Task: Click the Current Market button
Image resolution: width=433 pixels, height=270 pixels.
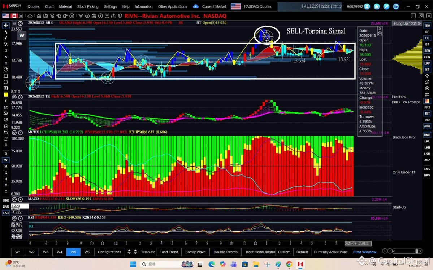Action: coord(214,6)
